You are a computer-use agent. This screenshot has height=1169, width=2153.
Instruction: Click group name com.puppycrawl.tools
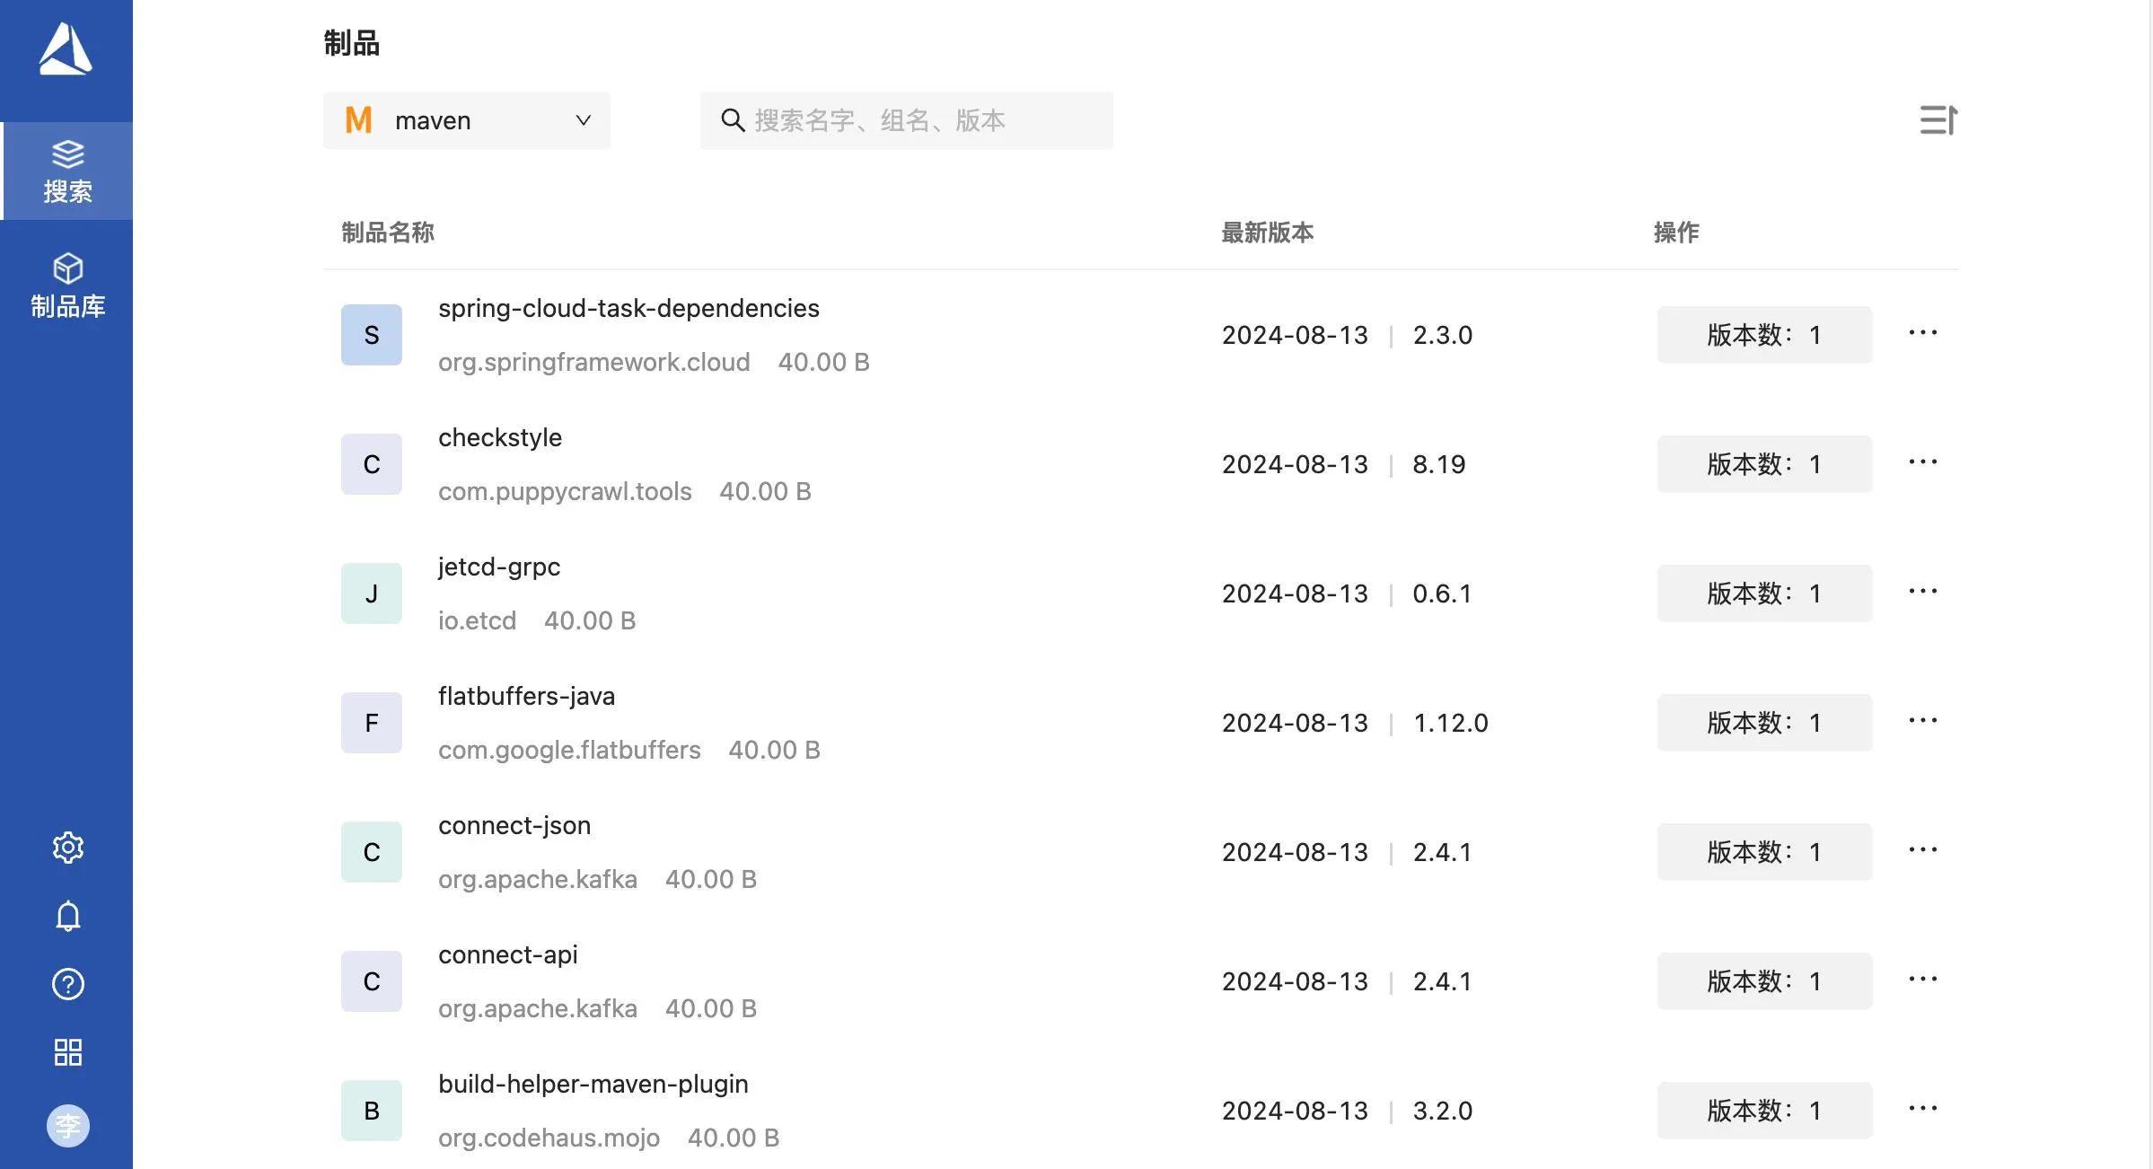565,492
